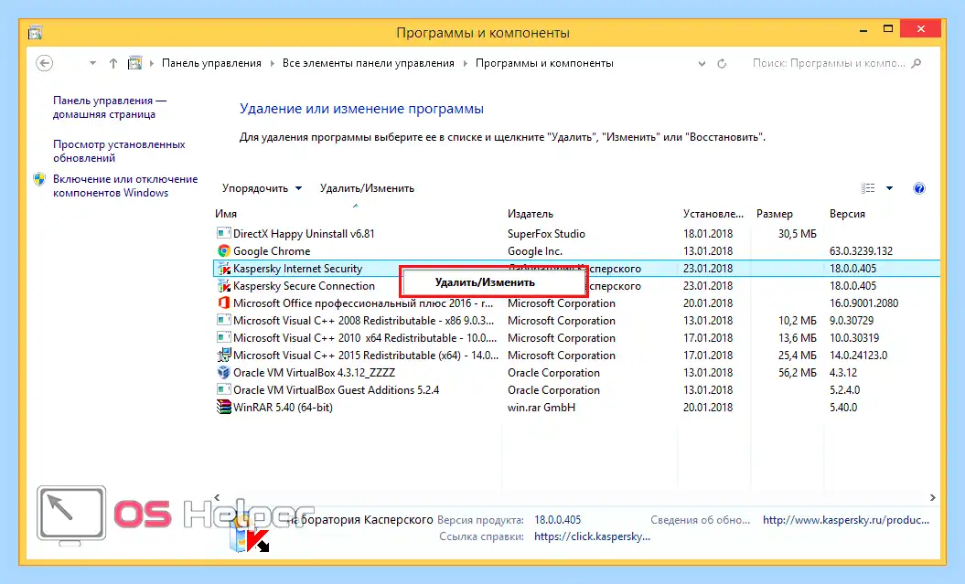Open "Включение или отключение компонентов Windows" link
965x584 pixels.
[125, 186]
